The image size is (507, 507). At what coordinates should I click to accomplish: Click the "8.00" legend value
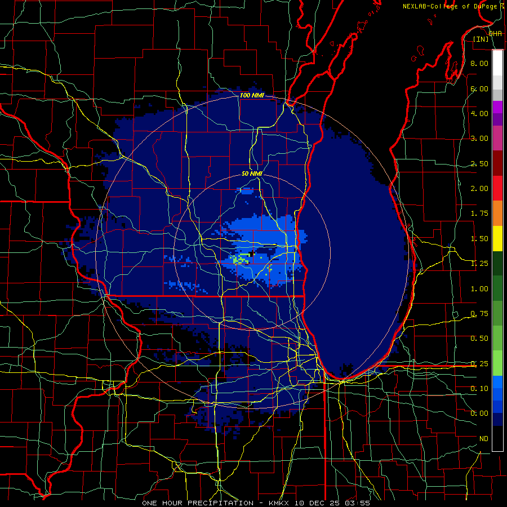point(479,63)
